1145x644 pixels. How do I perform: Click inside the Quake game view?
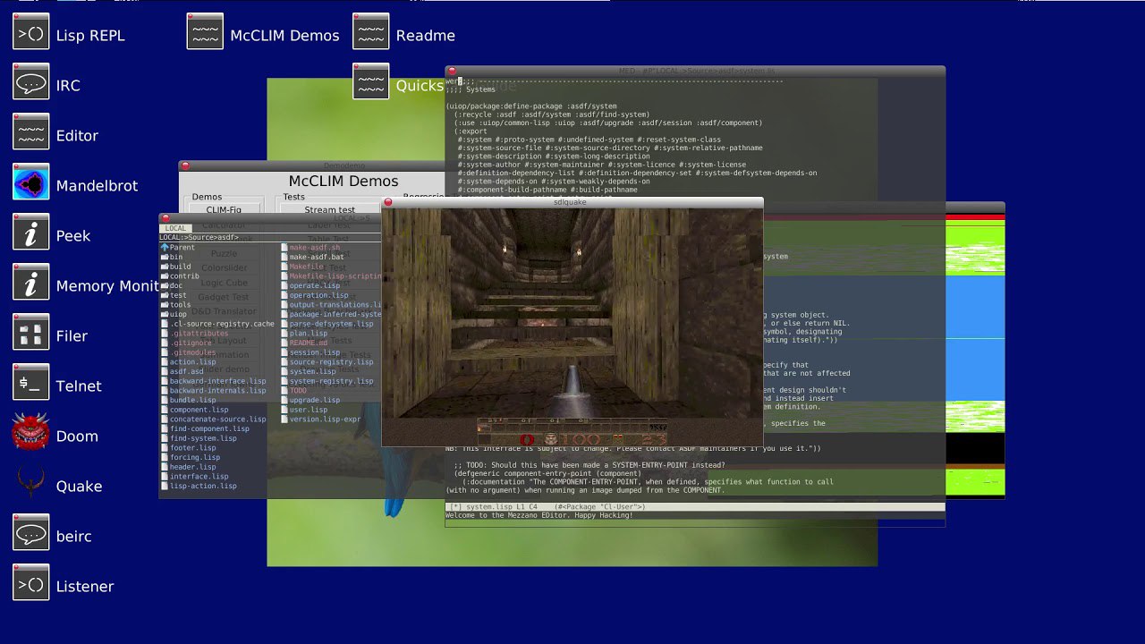(572, 313)
